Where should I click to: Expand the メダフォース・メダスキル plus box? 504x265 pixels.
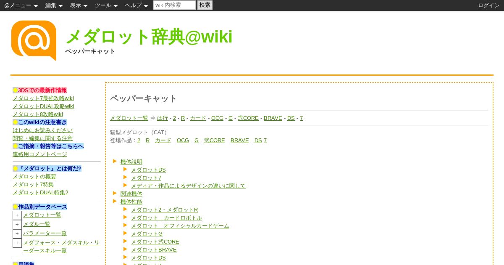point(17,243)
